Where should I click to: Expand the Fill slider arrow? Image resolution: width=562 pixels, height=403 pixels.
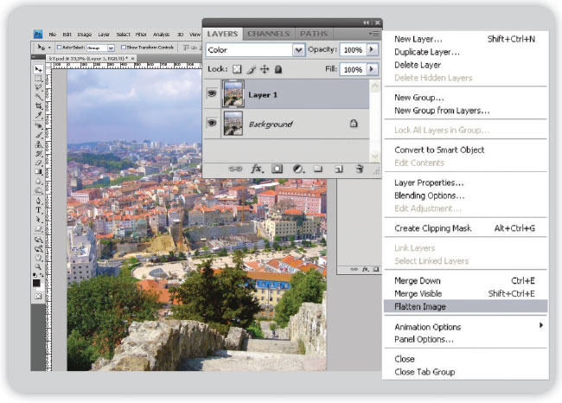[x=372, y=68]
